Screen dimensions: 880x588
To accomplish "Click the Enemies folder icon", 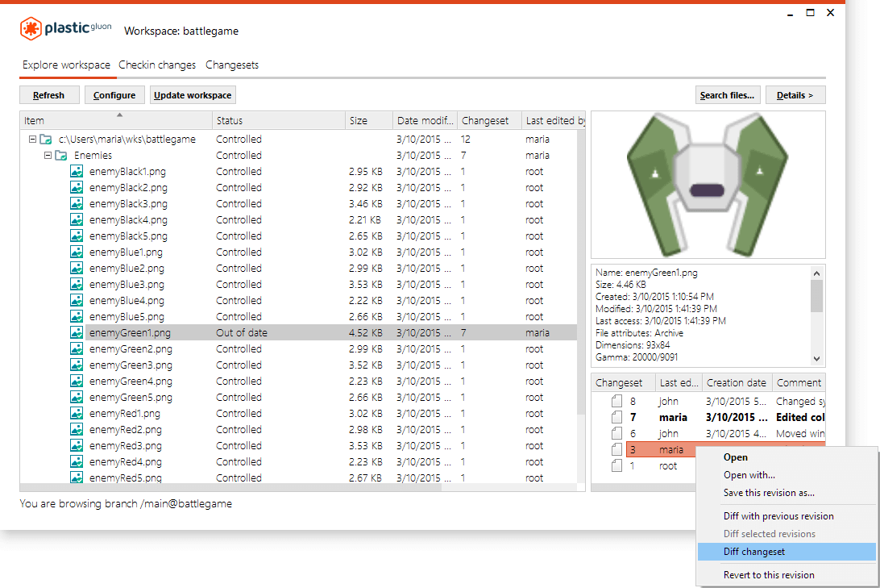I will pyautogui.click(x=61, y=155).
